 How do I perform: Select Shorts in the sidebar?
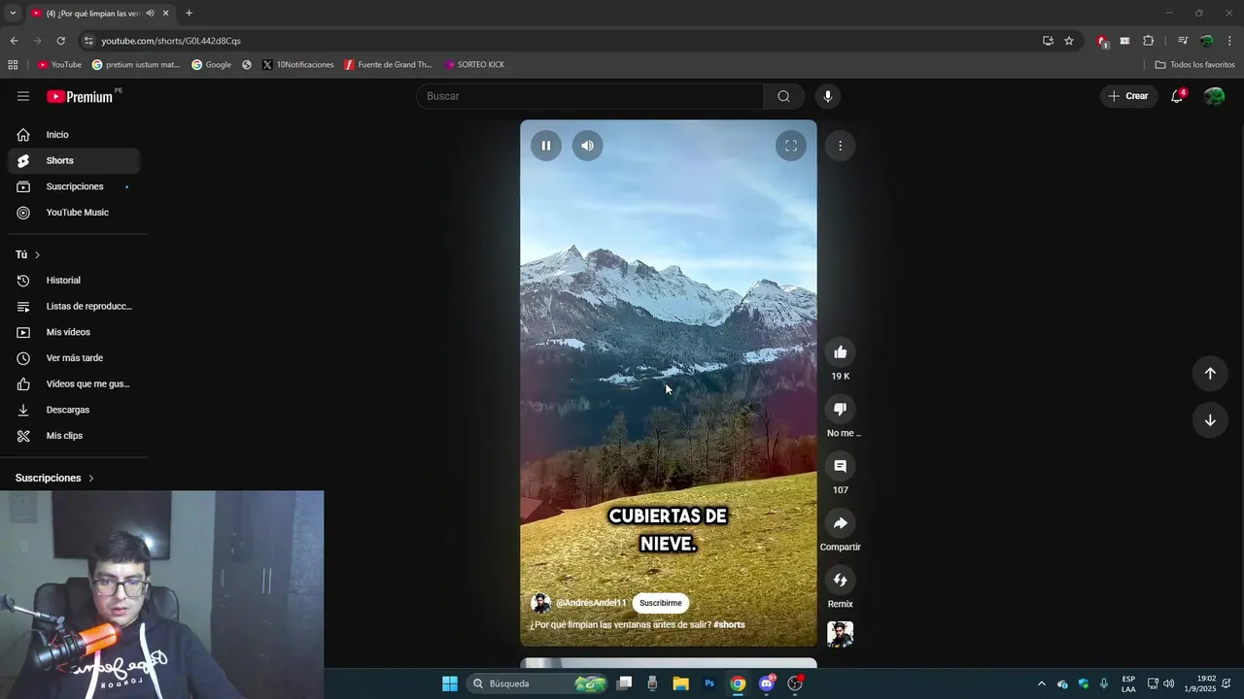tap(74, 161)
